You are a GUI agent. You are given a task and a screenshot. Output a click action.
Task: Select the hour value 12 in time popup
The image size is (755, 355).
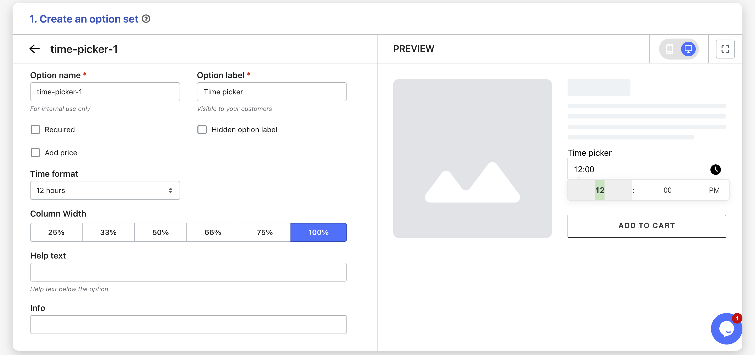tap(600, 190)
